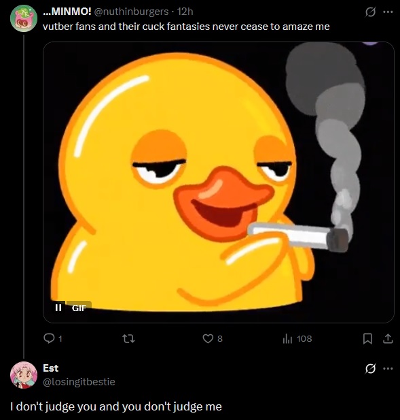Open Grok icon on MINMO's tweet
The image size is (400, 420).
pyautogui.click(x=370, y=12)
